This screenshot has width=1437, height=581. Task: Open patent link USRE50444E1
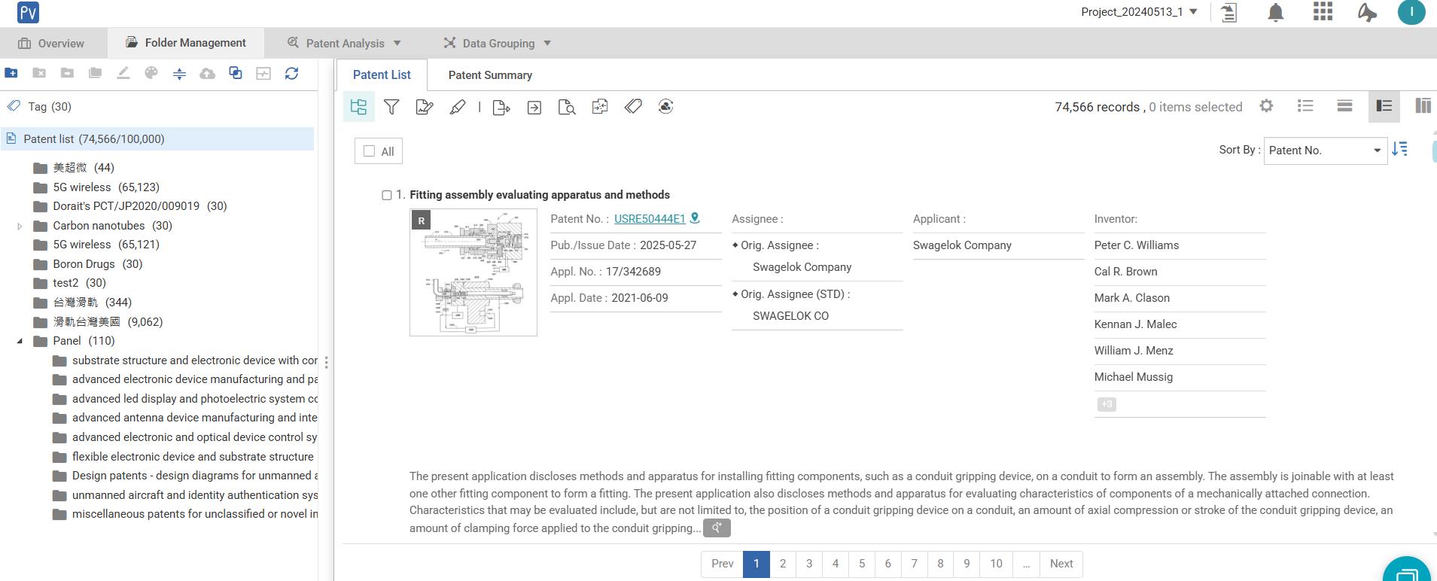pyautogui.click(x=649, y=219)
